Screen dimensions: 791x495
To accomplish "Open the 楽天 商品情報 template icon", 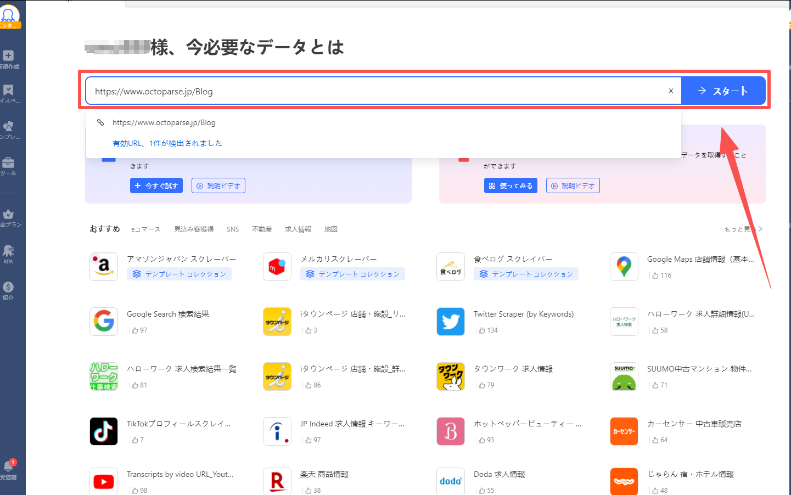I will 277,481.
